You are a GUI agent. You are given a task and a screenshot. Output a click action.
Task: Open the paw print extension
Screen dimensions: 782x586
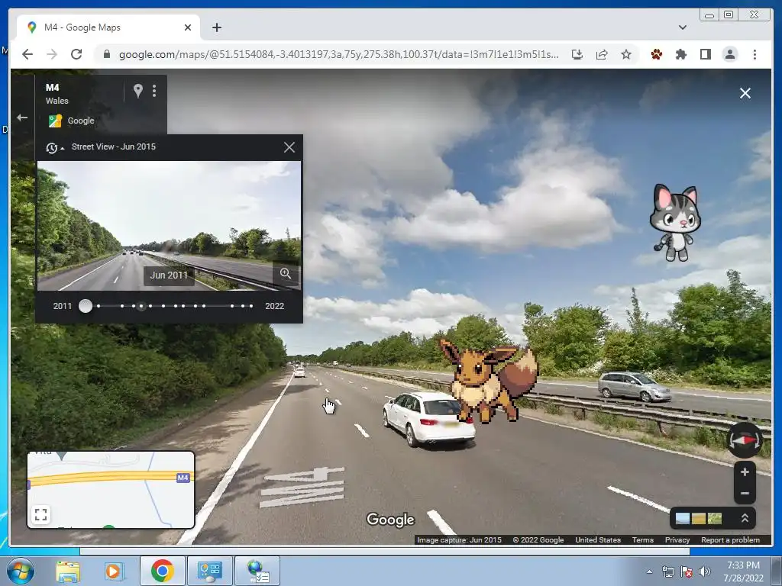pyautogui.click(x=656, y=54)
